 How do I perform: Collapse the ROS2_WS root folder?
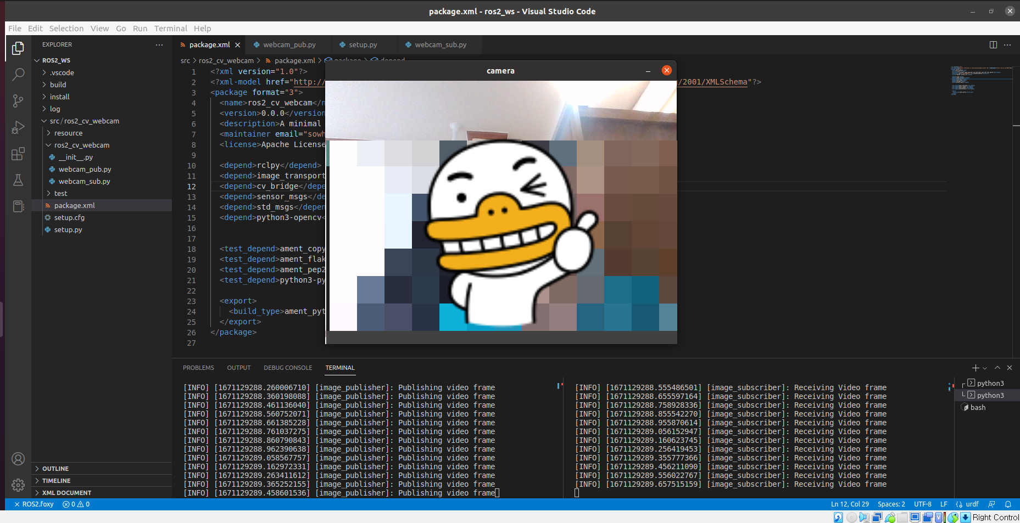click(x=102, y=60)
